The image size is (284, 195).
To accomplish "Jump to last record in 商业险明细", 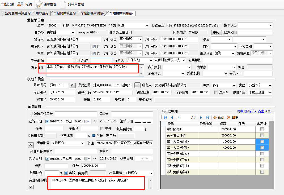I will pos(207,117).
